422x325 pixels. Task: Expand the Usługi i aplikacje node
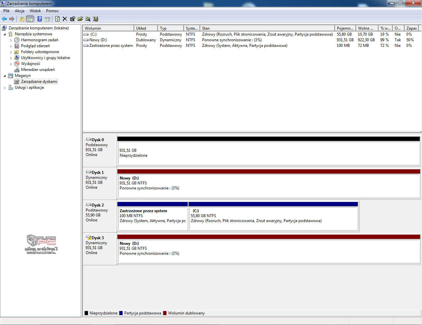5,88
